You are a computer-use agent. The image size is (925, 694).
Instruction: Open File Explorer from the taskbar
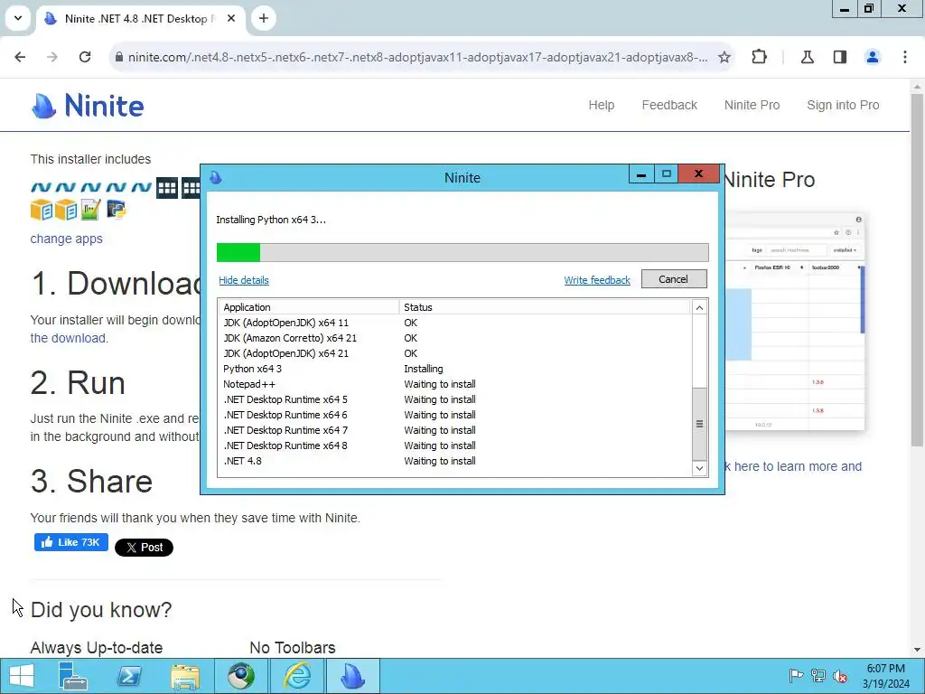(x=185, y=676)
